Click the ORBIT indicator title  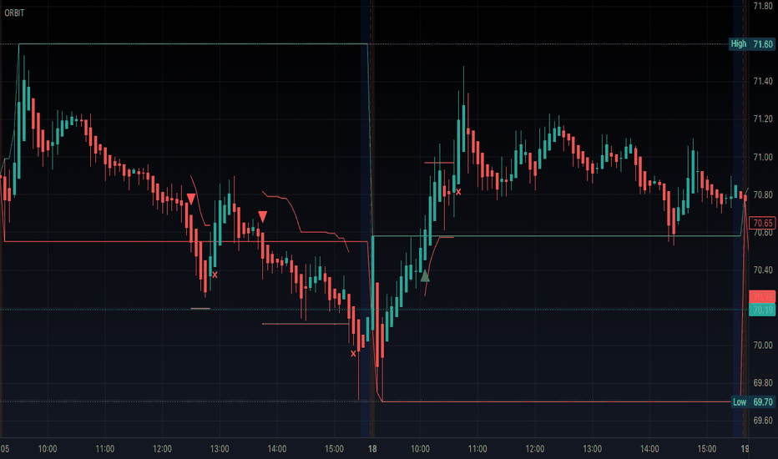pyautogui.click(x=14, y=13)
